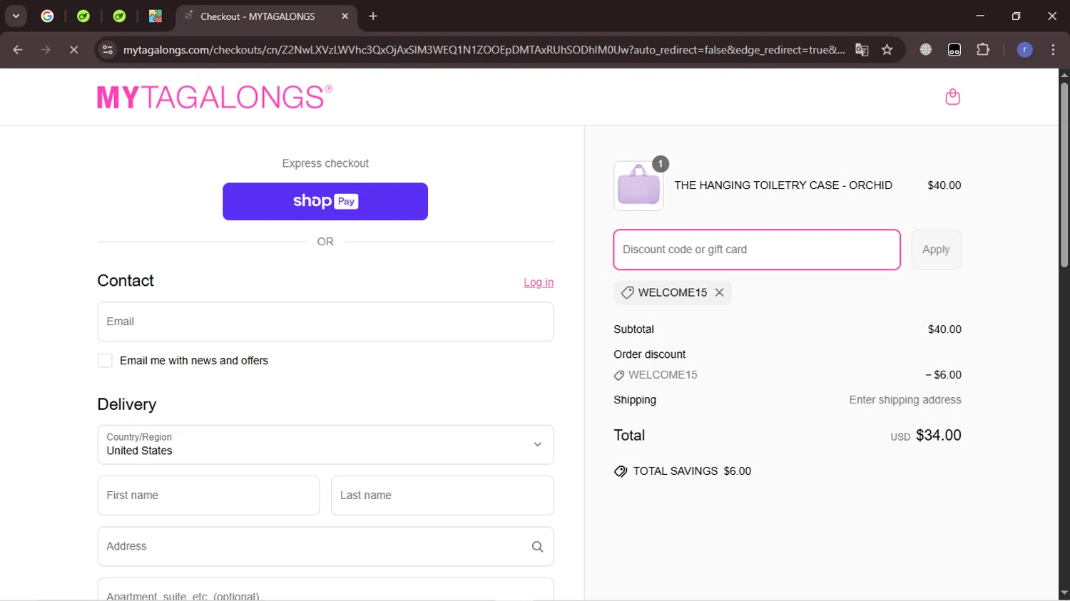The image size is (1070, 601).
Task: Switch to the Google pinned tab
Action: click(47, 16)
